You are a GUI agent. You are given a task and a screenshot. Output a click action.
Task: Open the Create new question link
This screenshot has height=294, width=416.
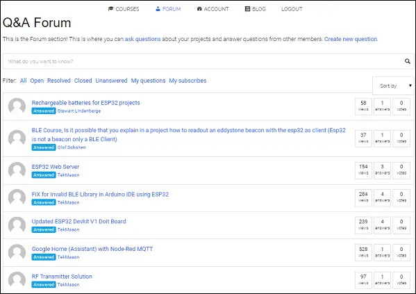[x=351, y=39]
